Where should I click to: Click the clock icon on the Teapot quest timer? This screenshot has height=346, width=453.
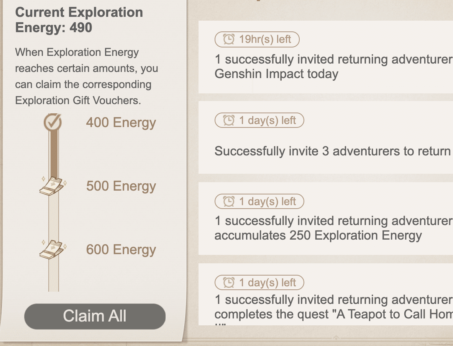[x=229, y=282]
